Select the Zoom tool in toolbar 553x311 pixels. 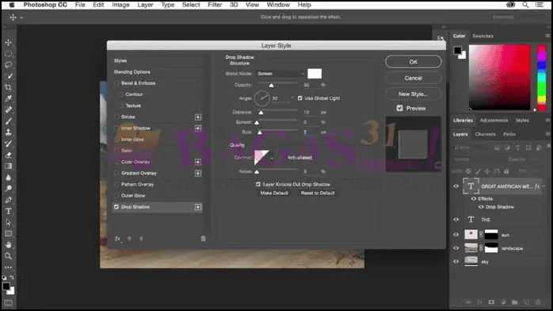click(9, 256)
